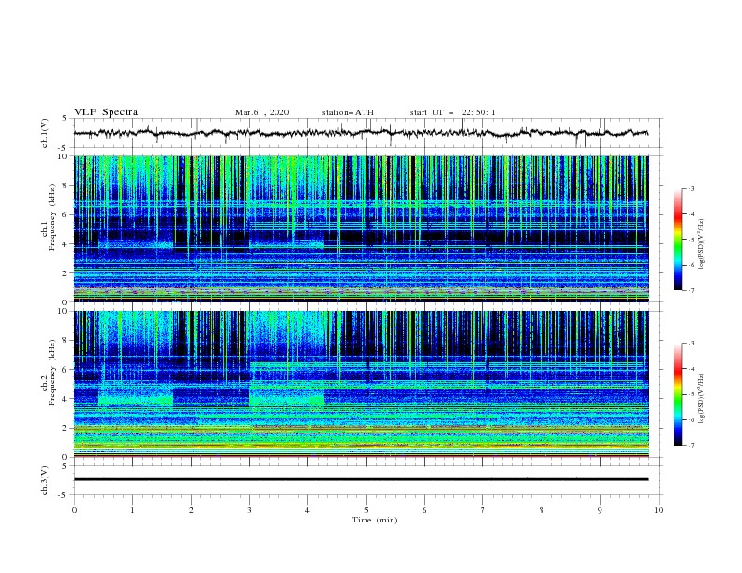The height and width of the screenshot is (573, 742).
Task: Click the "5" tick on the time axis
Action: point(366,510)
